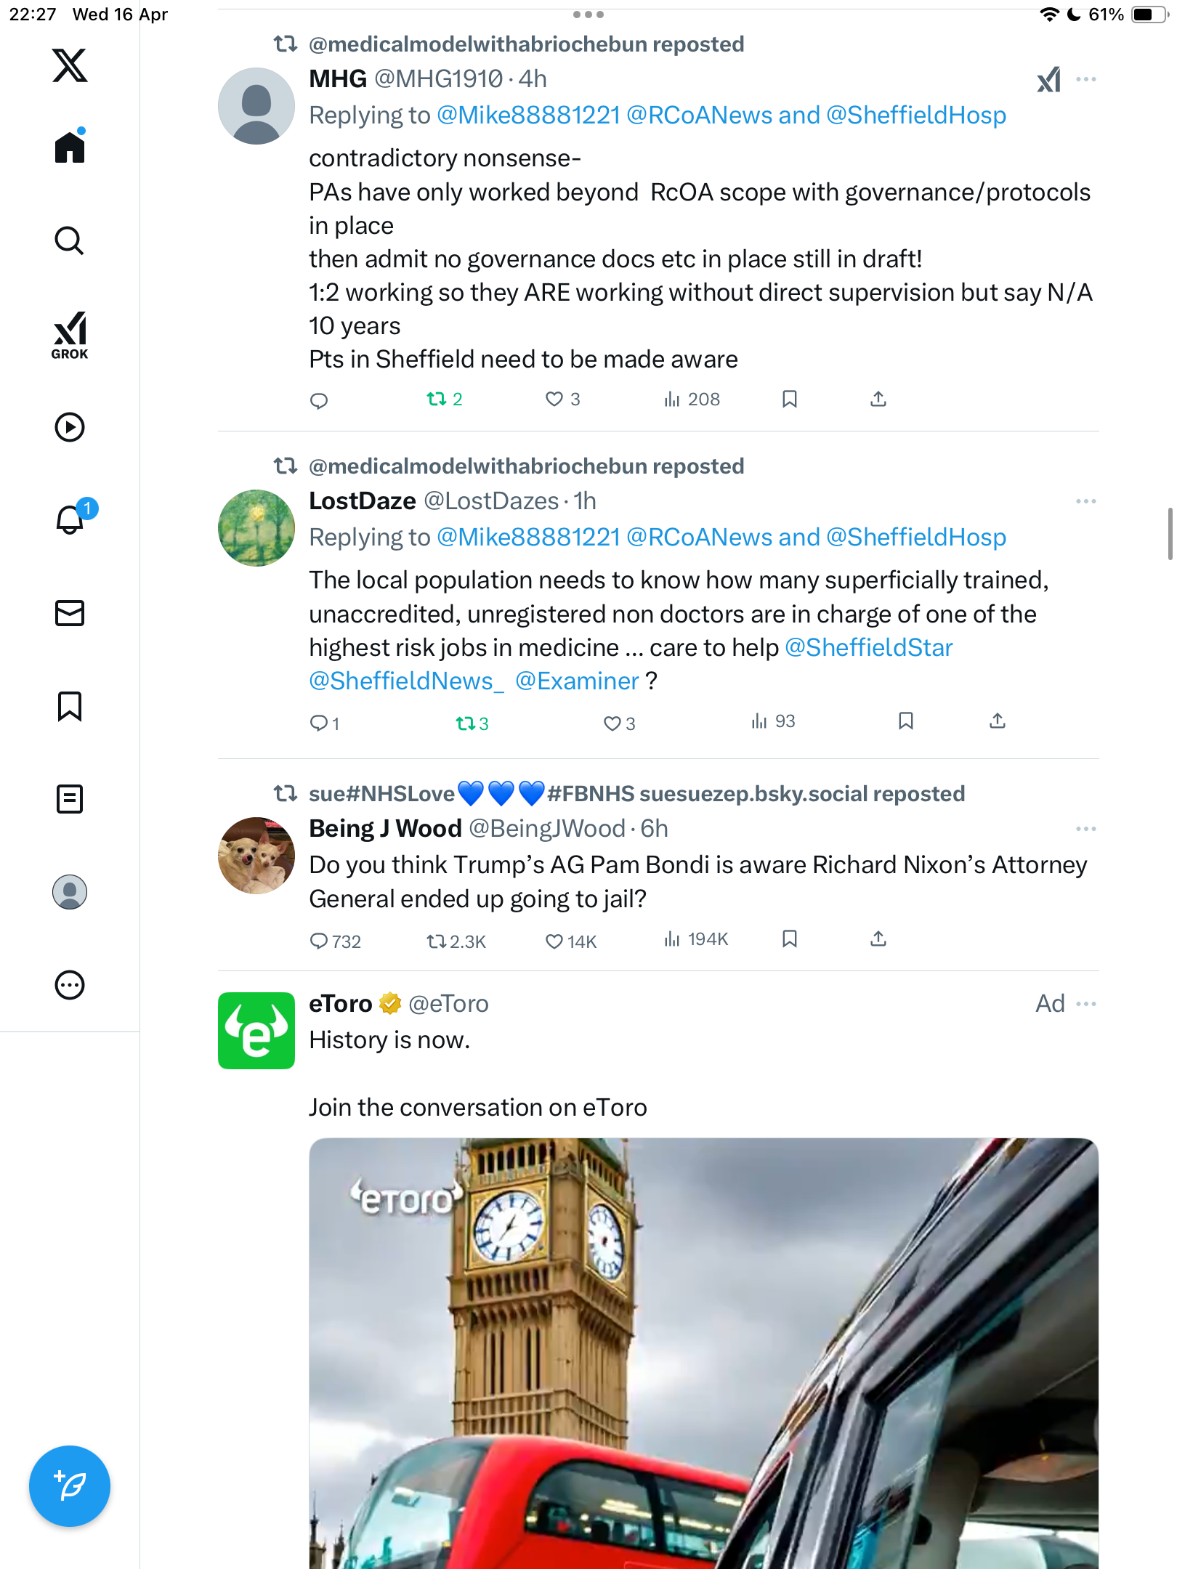Viewport: 1177px width, 1569px height.
Task: Go to Home feed icon
Action: pyautogui.click(x=70, y=146)
